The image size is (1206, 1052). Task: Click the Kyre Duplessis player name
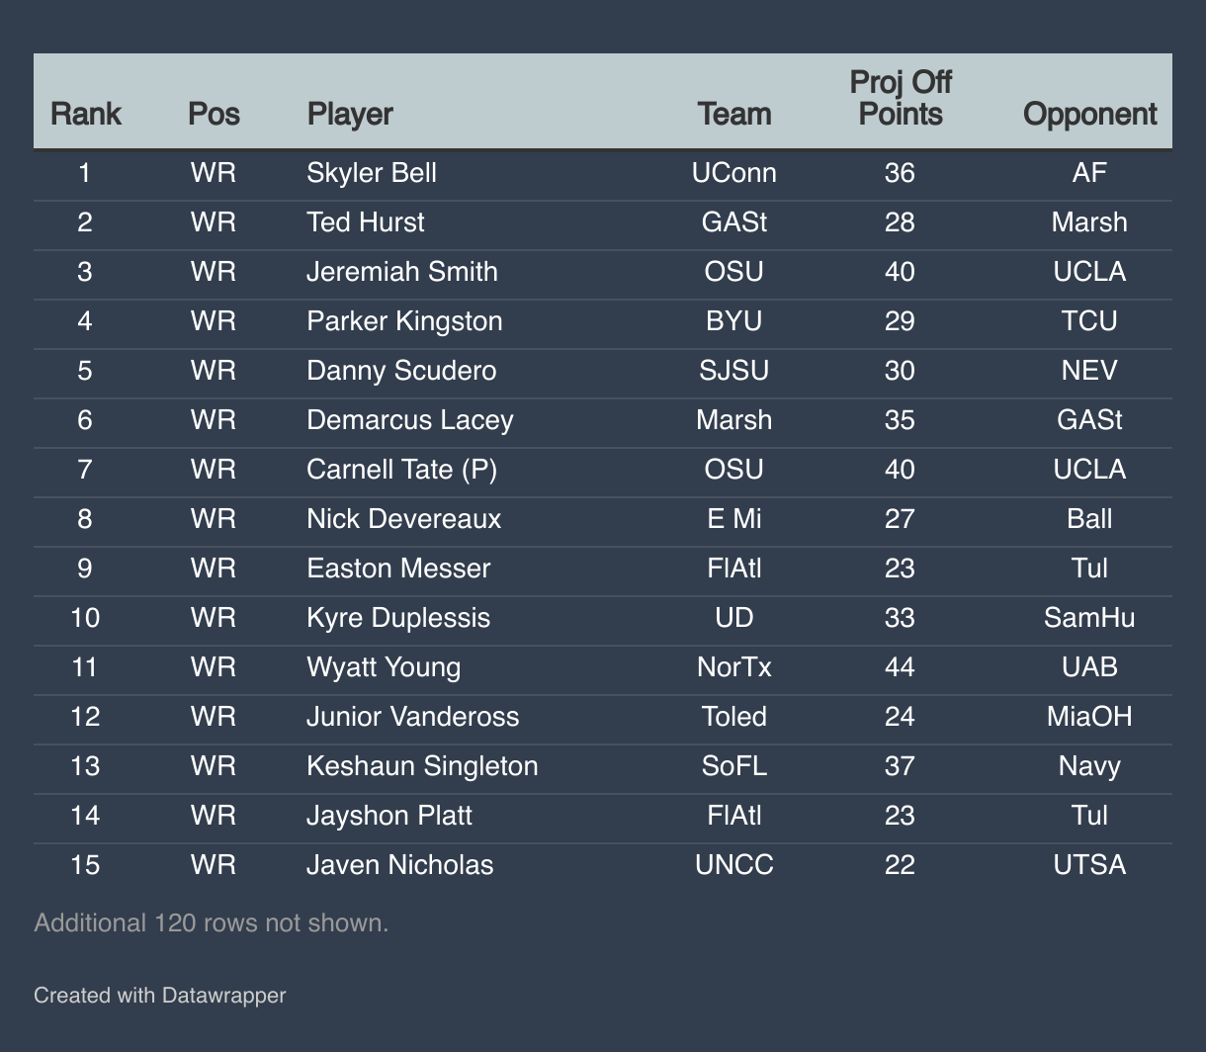[398, 618]
